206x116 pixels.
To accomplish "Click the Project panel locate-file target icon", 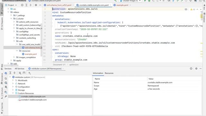I will 22,5.
